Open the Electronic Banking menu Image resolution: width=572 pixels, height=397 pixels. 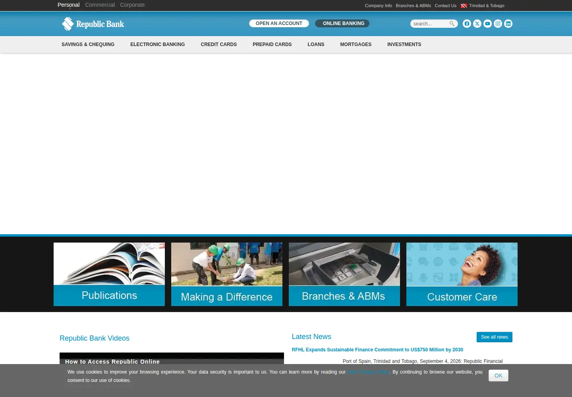[157, 44]
